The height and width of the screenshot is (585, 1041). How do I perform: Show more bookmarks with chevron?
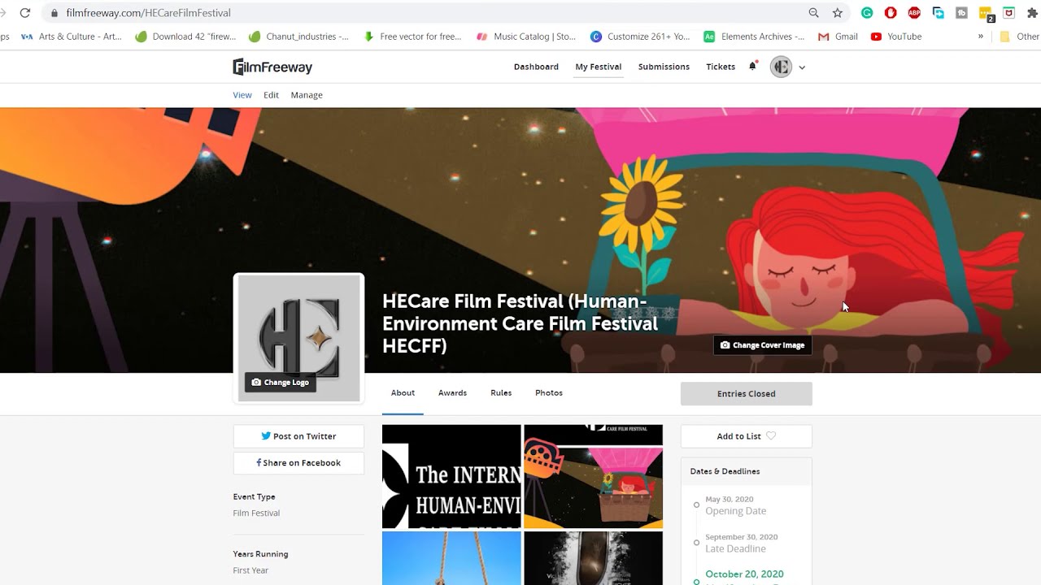981,37
